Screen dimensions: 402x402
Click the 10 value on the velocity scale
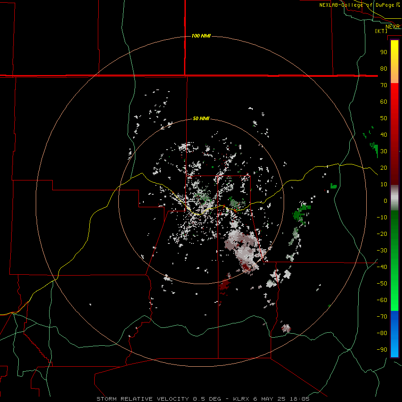click(384, 184)
